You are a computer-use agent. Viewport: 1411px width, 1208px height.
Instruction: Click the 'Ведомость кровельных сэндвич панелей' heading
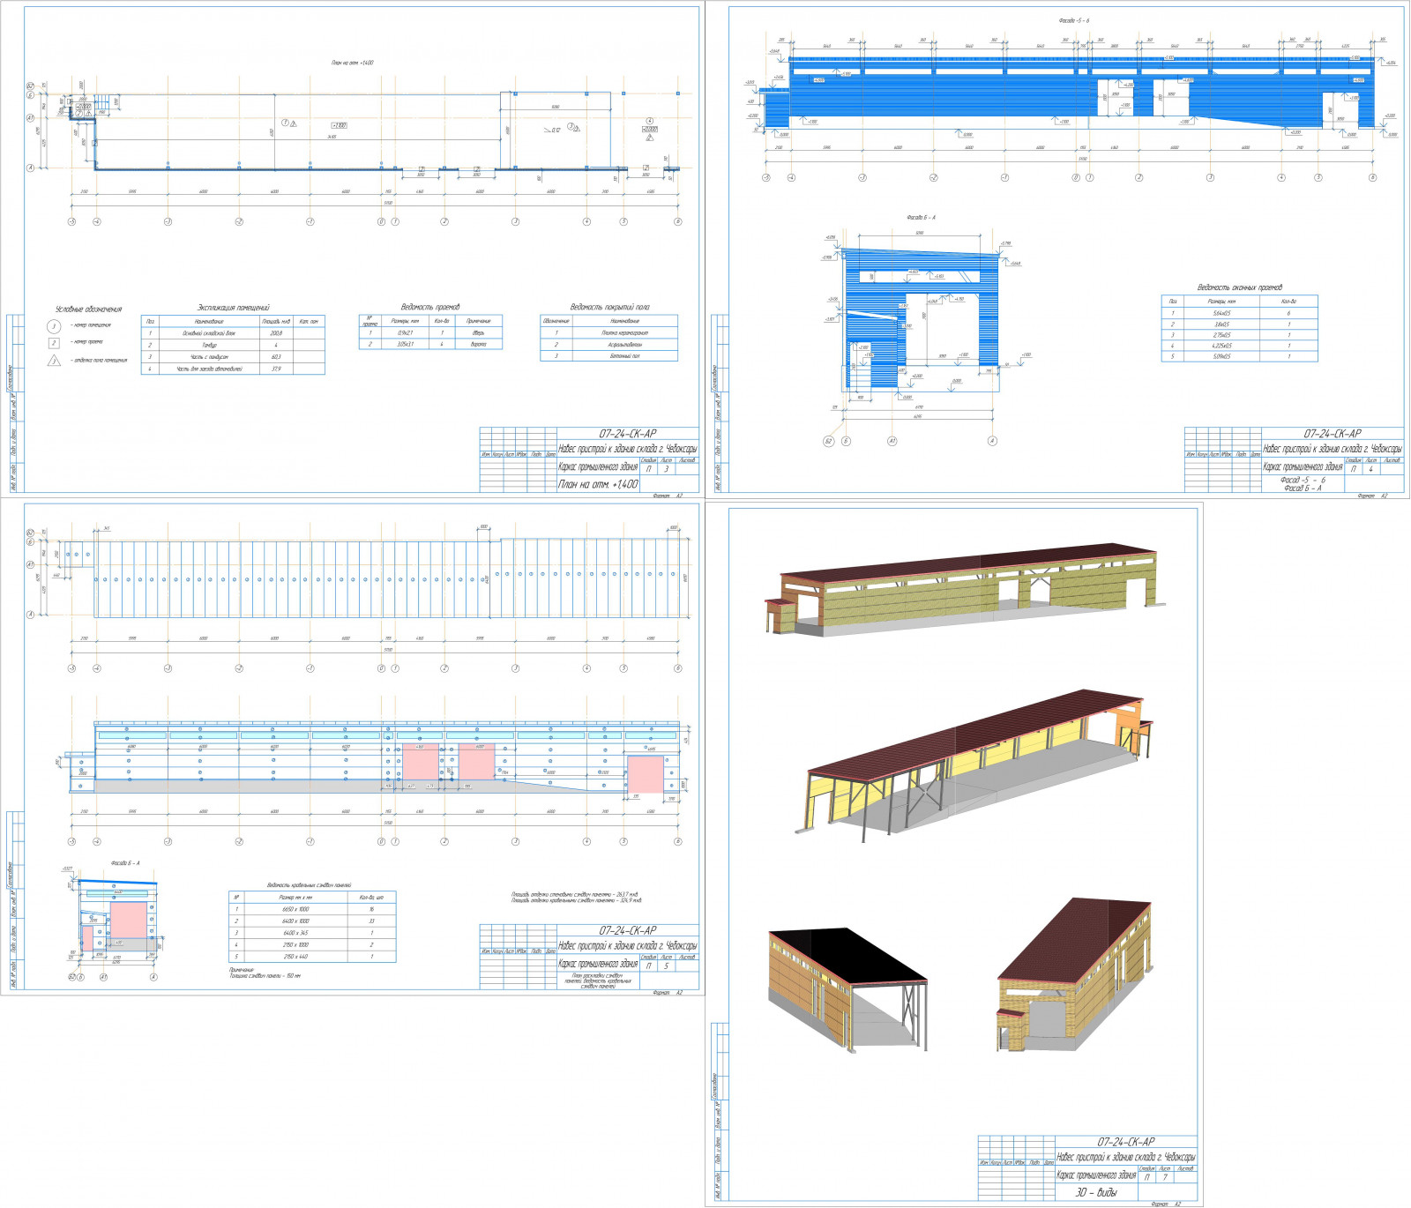(x=309, y=884)
